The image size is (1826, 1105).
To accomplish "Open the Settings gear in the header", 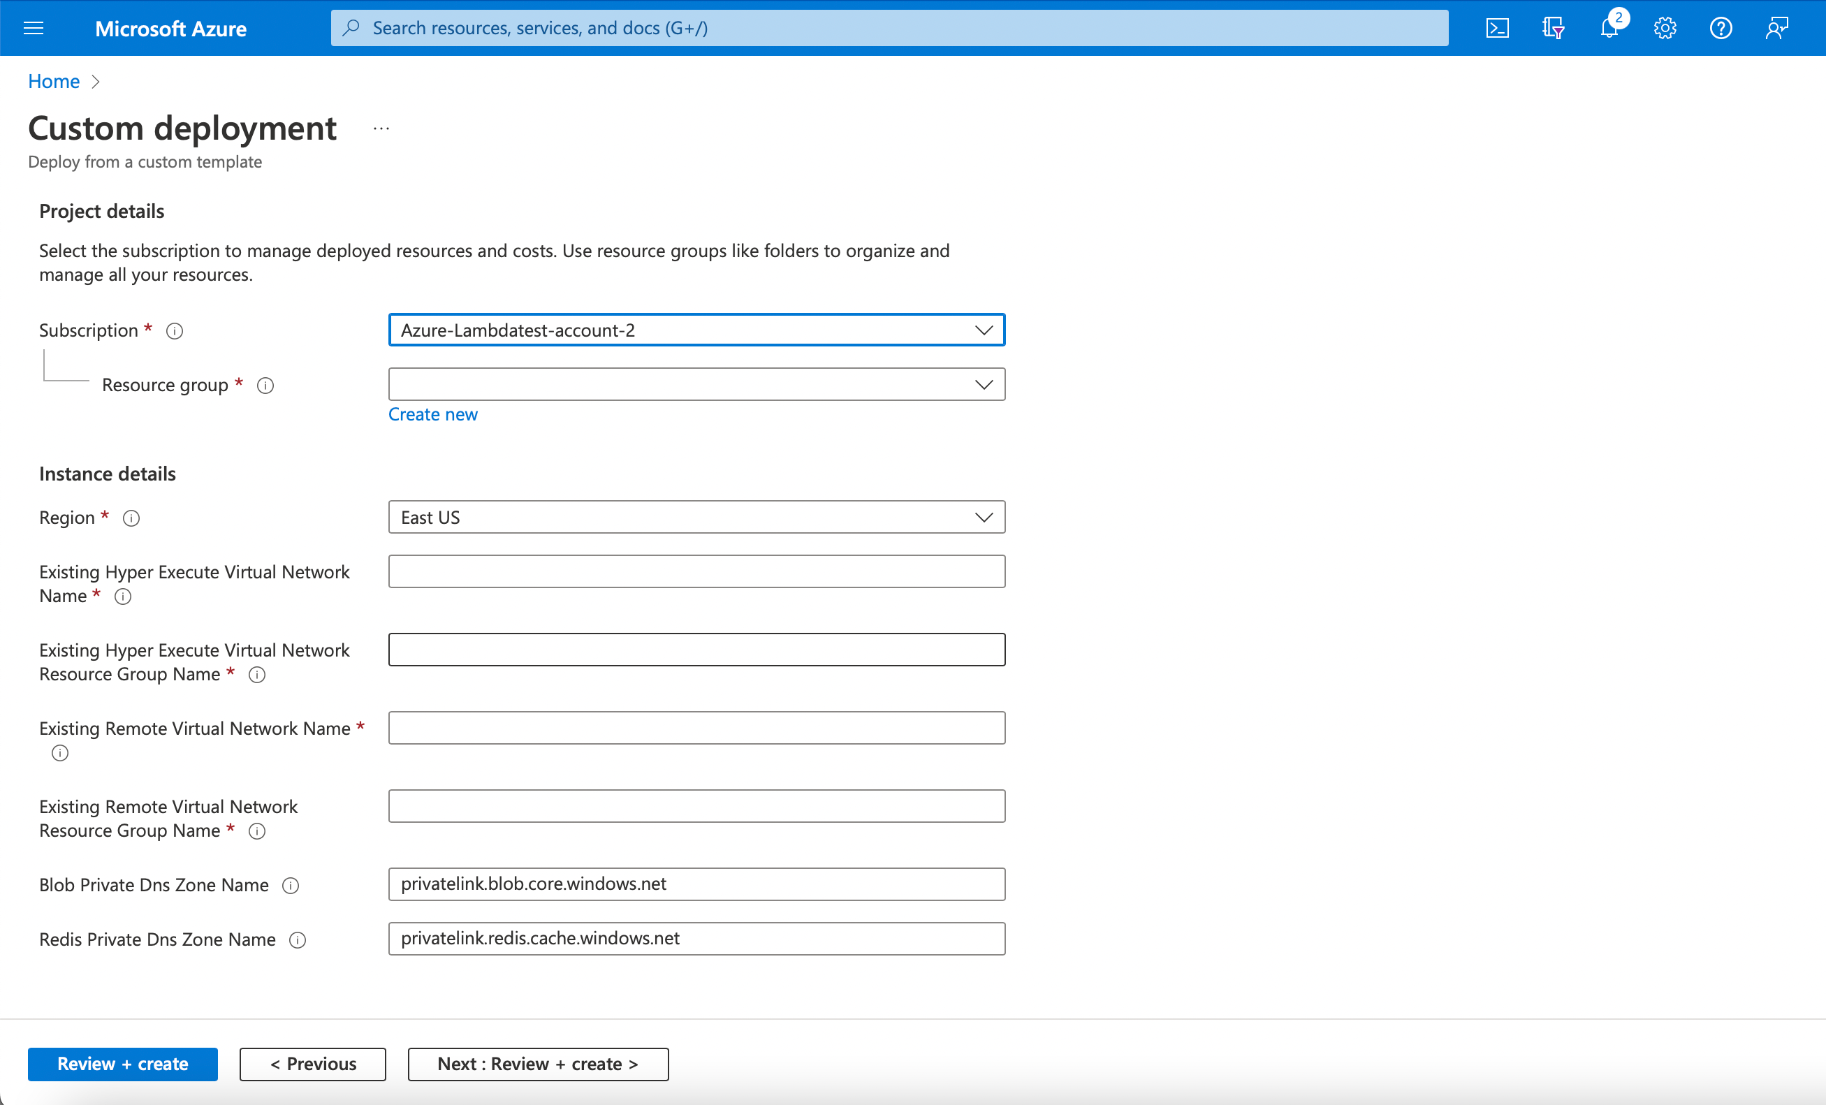I will tap(1665, 28).
